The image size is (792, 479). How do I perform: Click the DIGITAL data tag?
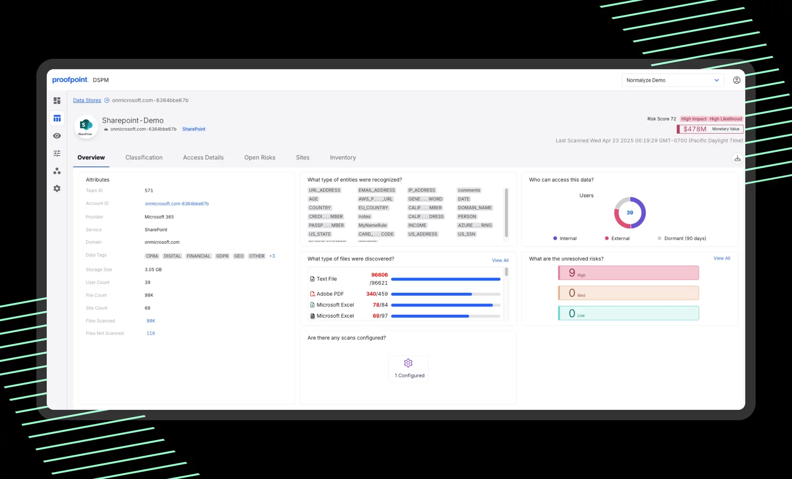[x=172, y=256]
